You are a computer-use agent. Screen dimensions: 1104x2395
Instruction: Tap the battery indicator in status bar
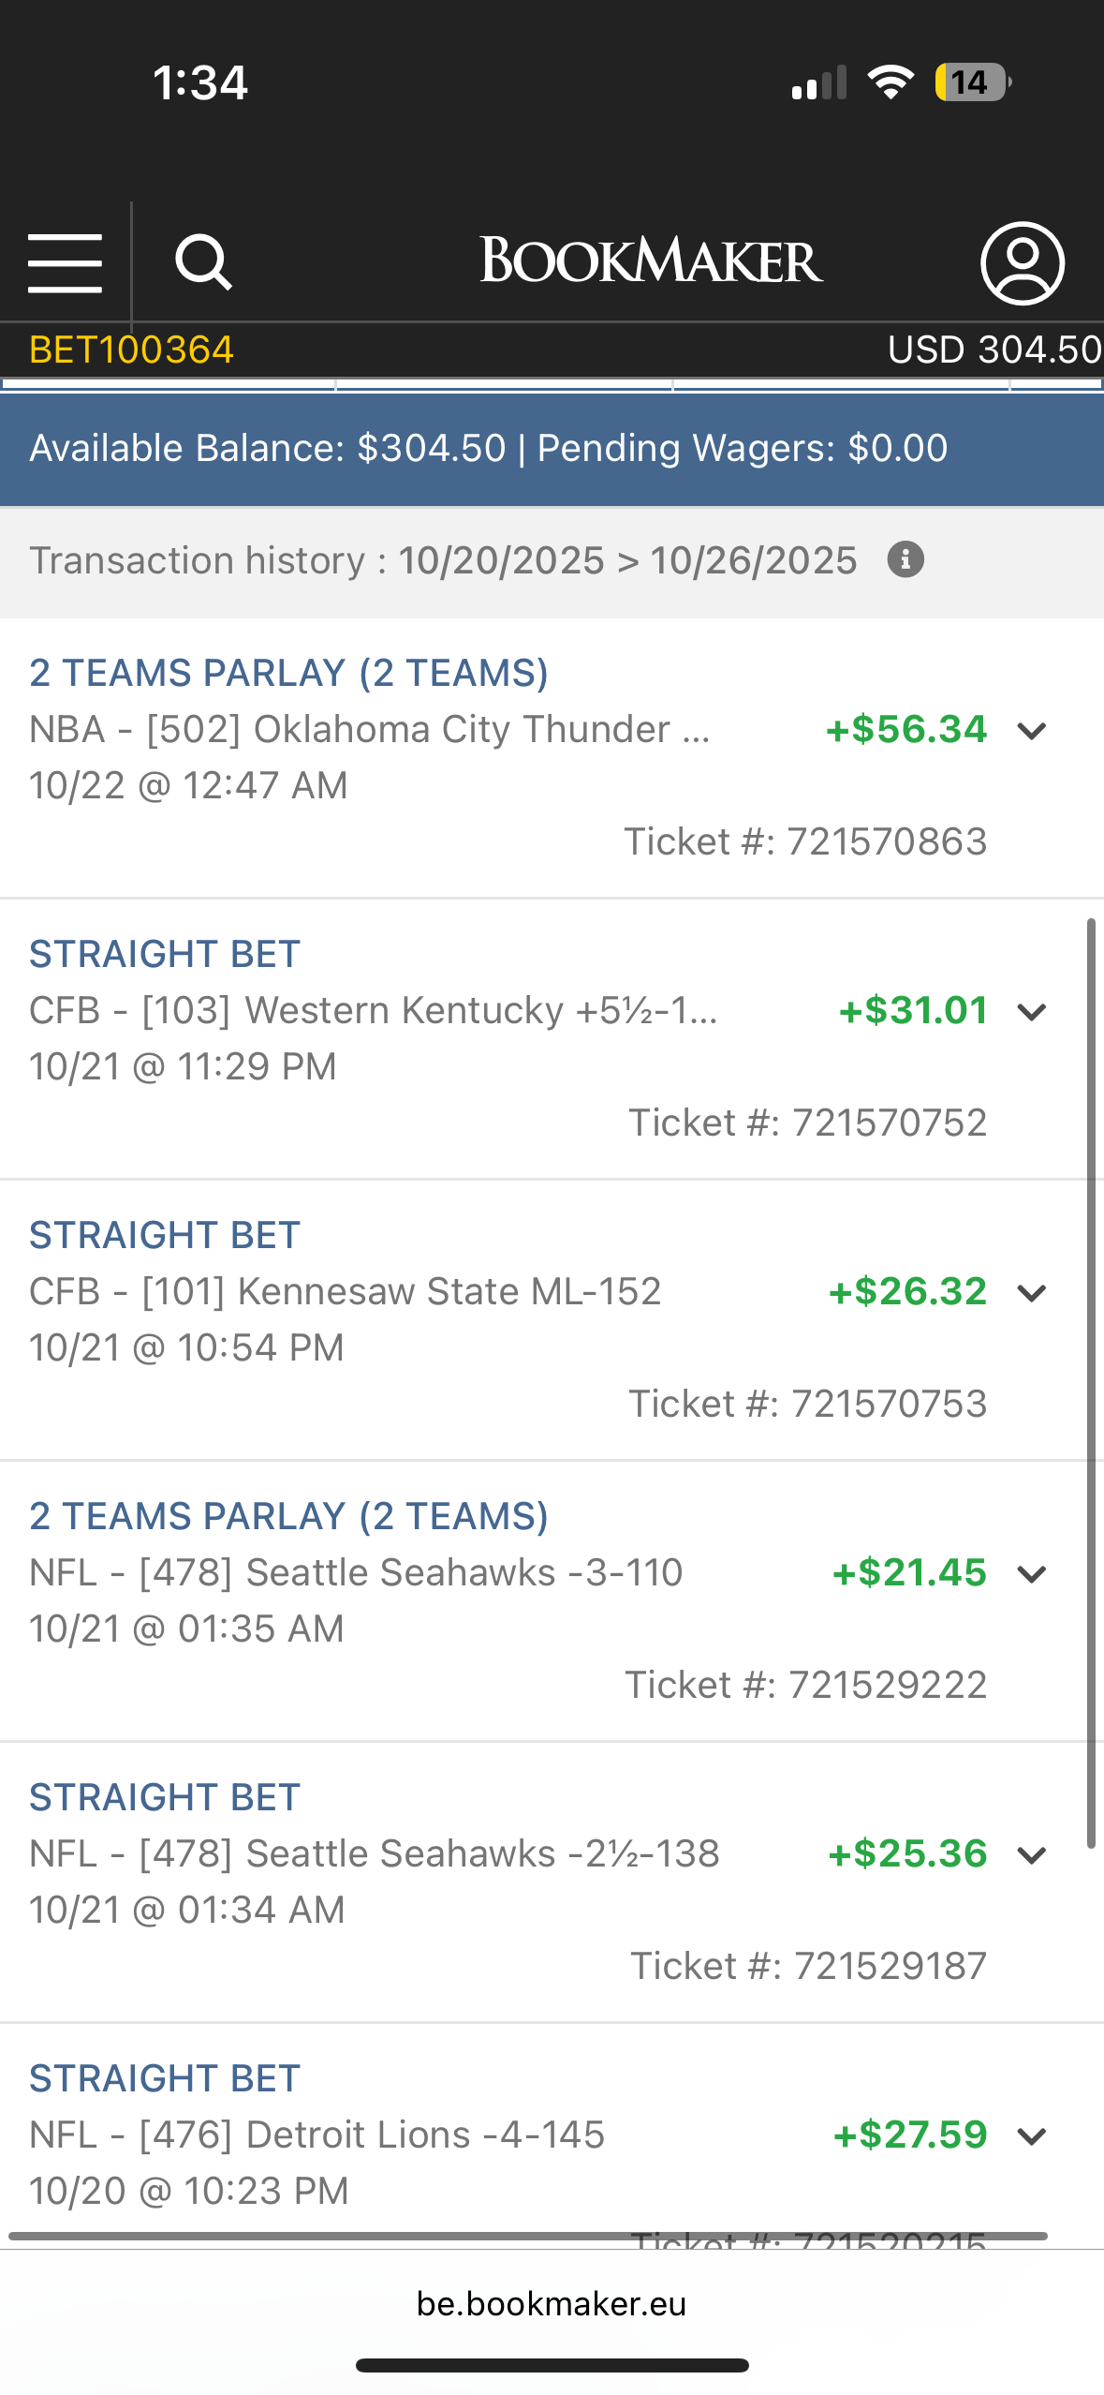coord(973,82)
